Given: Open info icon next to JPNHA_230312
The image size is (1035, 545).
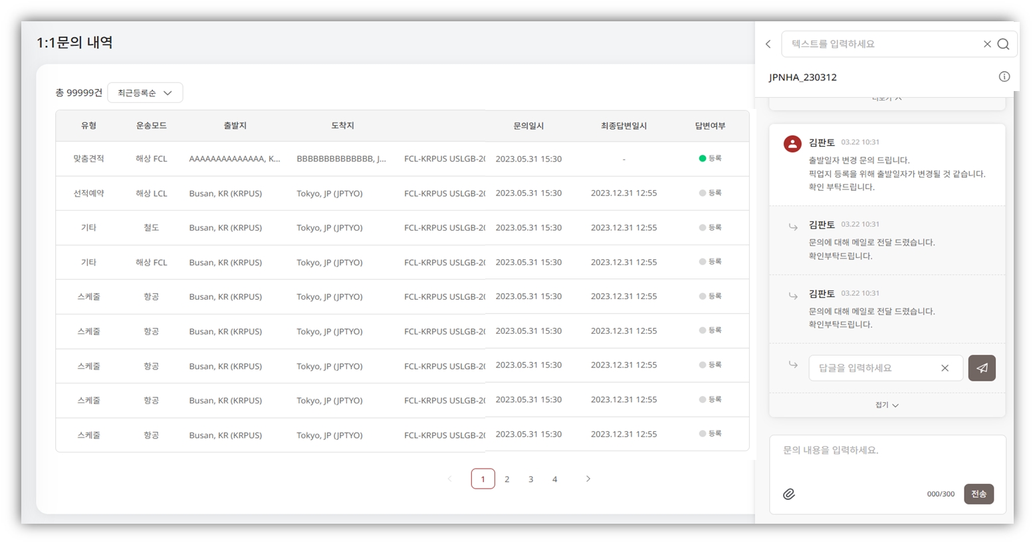Looking at the screenshot, I should pos(1004,77).
